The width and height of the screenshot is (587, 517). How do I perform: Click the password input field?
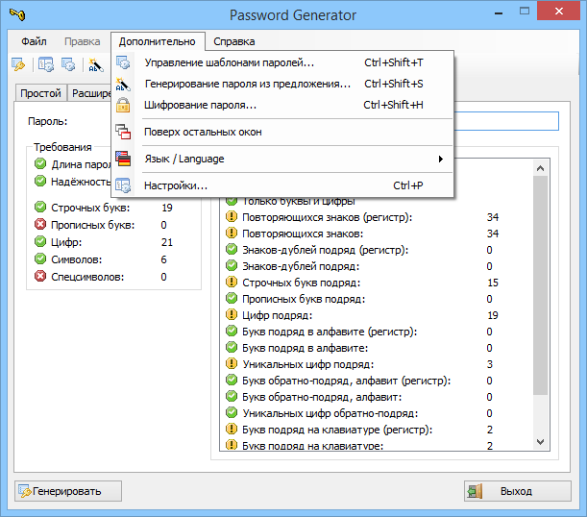(506, 121)
